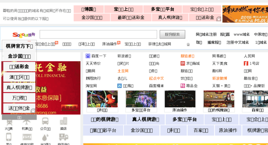The width and height of the screenshot is (268, 145).
Task: Open the train ticket icon above 火车票
Action: 9,122
